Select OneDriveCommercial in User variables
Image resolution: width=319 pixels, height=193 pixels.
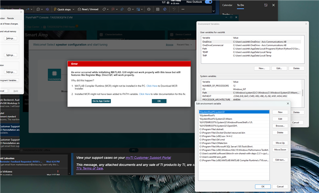(251, 45)
